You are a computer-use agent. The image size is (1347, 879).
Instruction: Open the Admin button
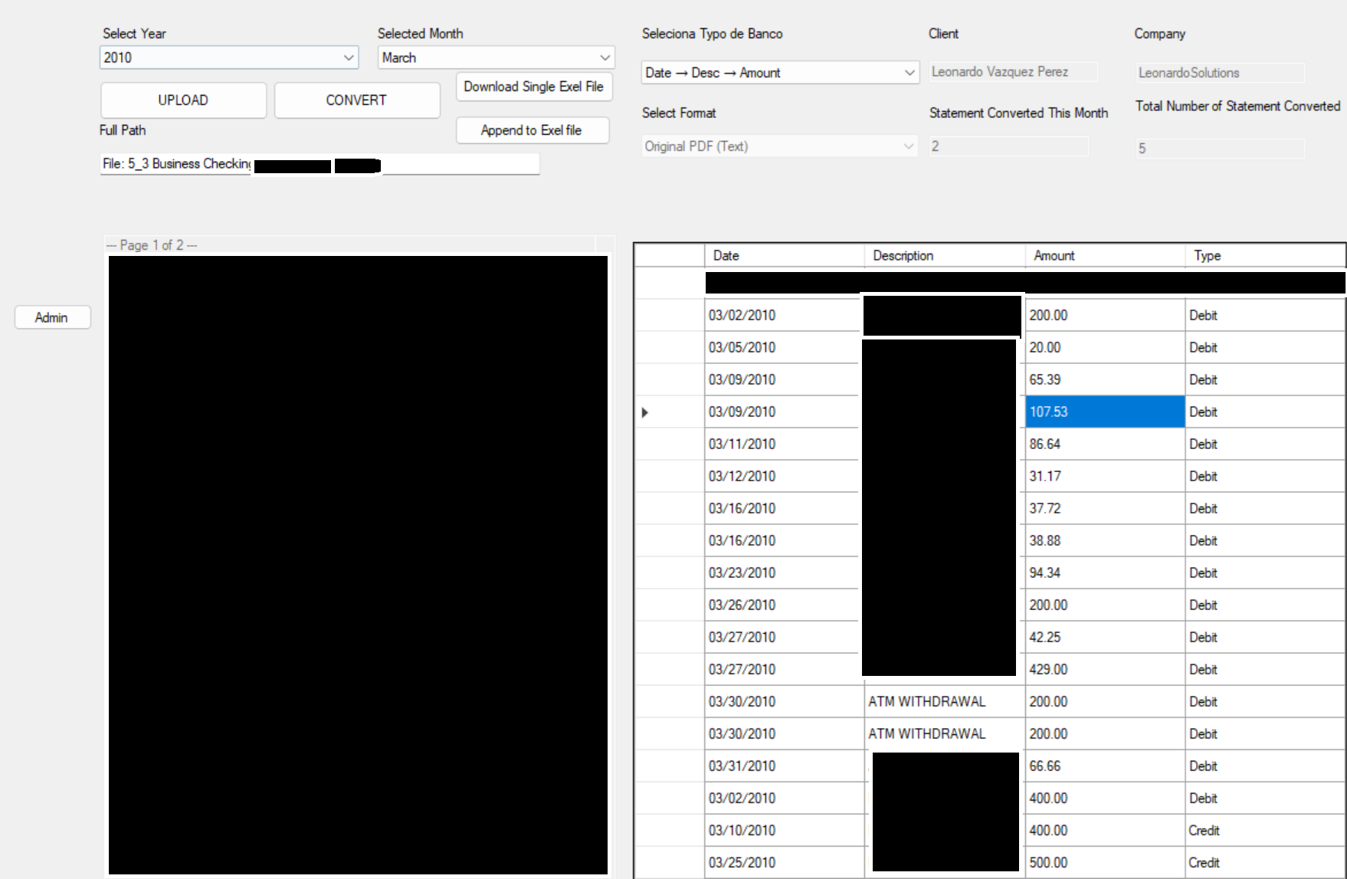pyautogui.click(x=52, y=317)
